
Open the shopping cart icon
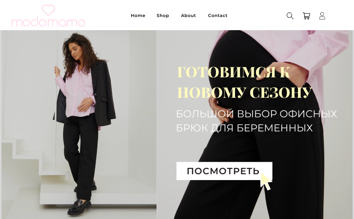pos(306,16)
